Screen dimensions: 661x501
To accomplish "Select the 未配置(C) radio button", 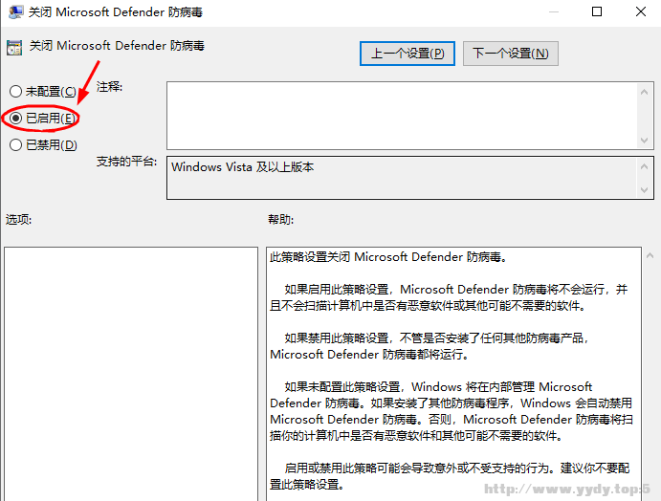I will coord(15,91).
